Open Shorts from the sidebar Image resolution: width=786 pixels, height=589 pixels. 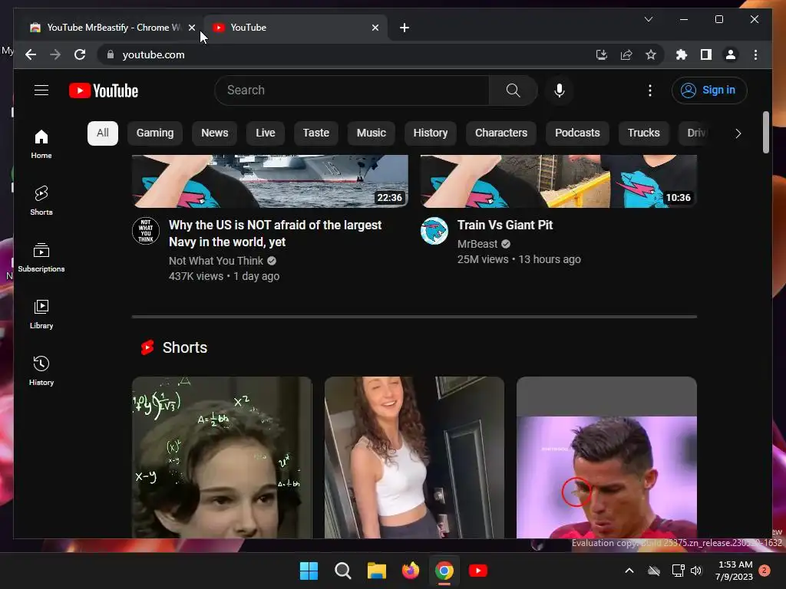41,201
